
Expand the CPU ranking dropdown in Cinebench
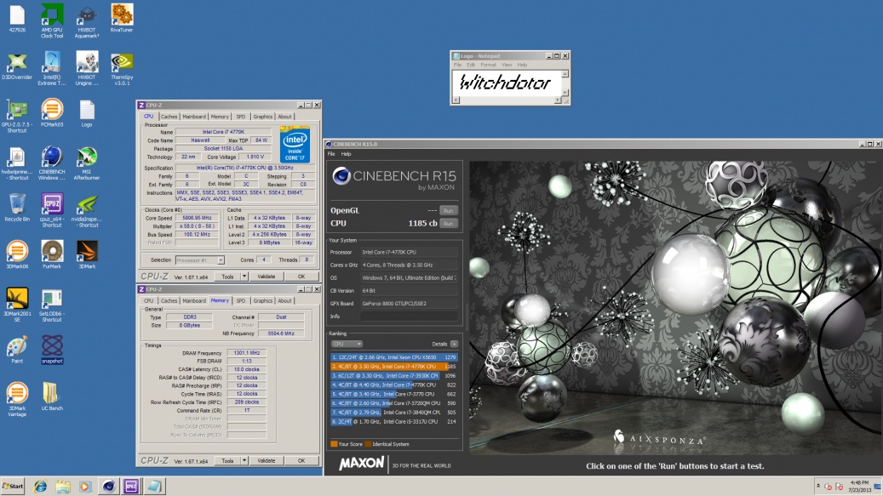347,344
